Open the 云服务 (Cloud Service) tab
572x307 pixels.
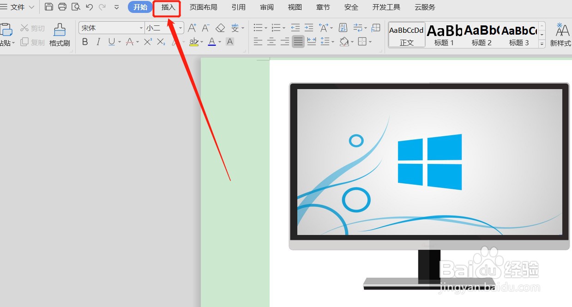(425, 7)
